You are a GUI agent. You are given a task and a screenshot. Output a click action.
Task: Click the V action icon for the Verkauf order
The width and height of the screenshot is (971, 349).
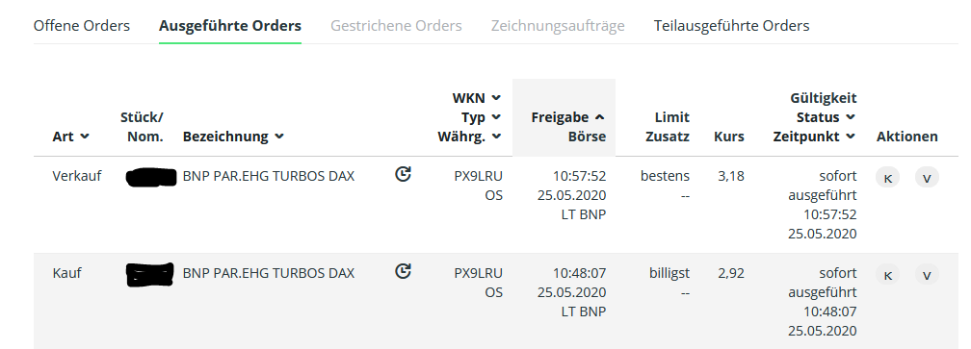tap(927, 178)
